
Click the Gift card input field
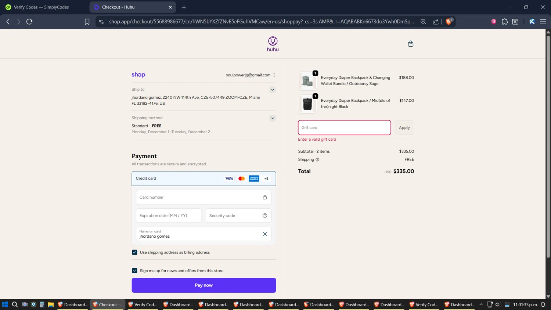coord(345,127)
